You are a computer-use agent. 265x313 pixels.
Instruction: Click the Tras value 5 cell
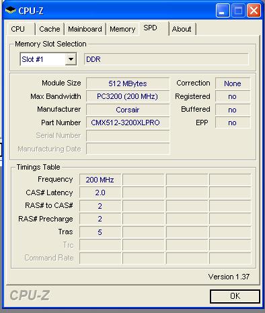100,232
